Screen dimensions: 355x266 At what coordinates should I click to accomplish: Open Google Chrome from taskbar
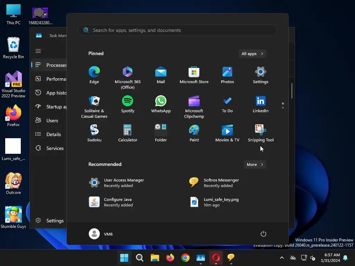(185, 258)
